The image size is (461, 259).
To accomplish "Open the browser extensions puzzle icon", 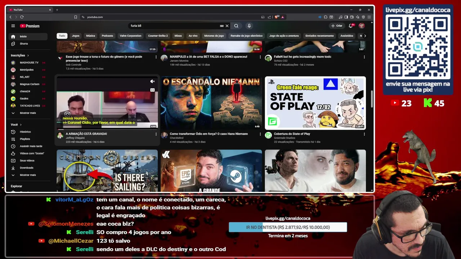I will pyautogui.click(x=326, y=17).
